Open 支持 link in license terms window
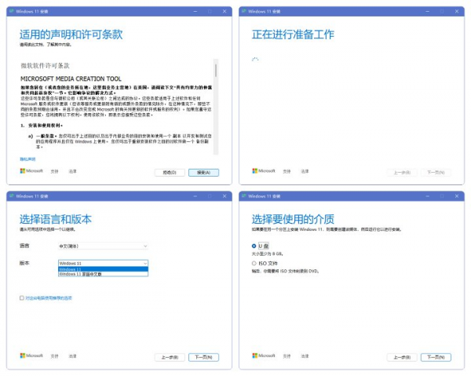Image resolution: width=471 pixels, height=376 pixels. 54,171
